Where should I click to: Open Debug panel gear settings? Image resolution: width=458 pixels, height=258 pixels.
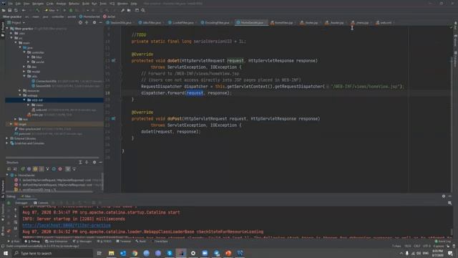444,196
